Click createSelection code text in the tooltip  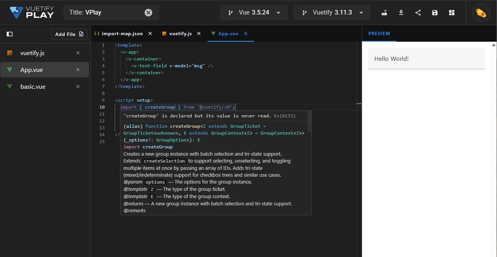[164, 161]
